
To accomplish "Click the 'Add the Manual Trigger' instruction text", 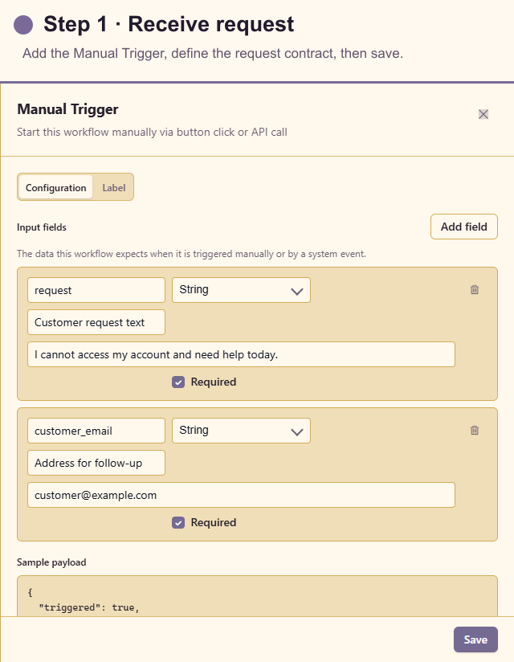I will (213, 54).
